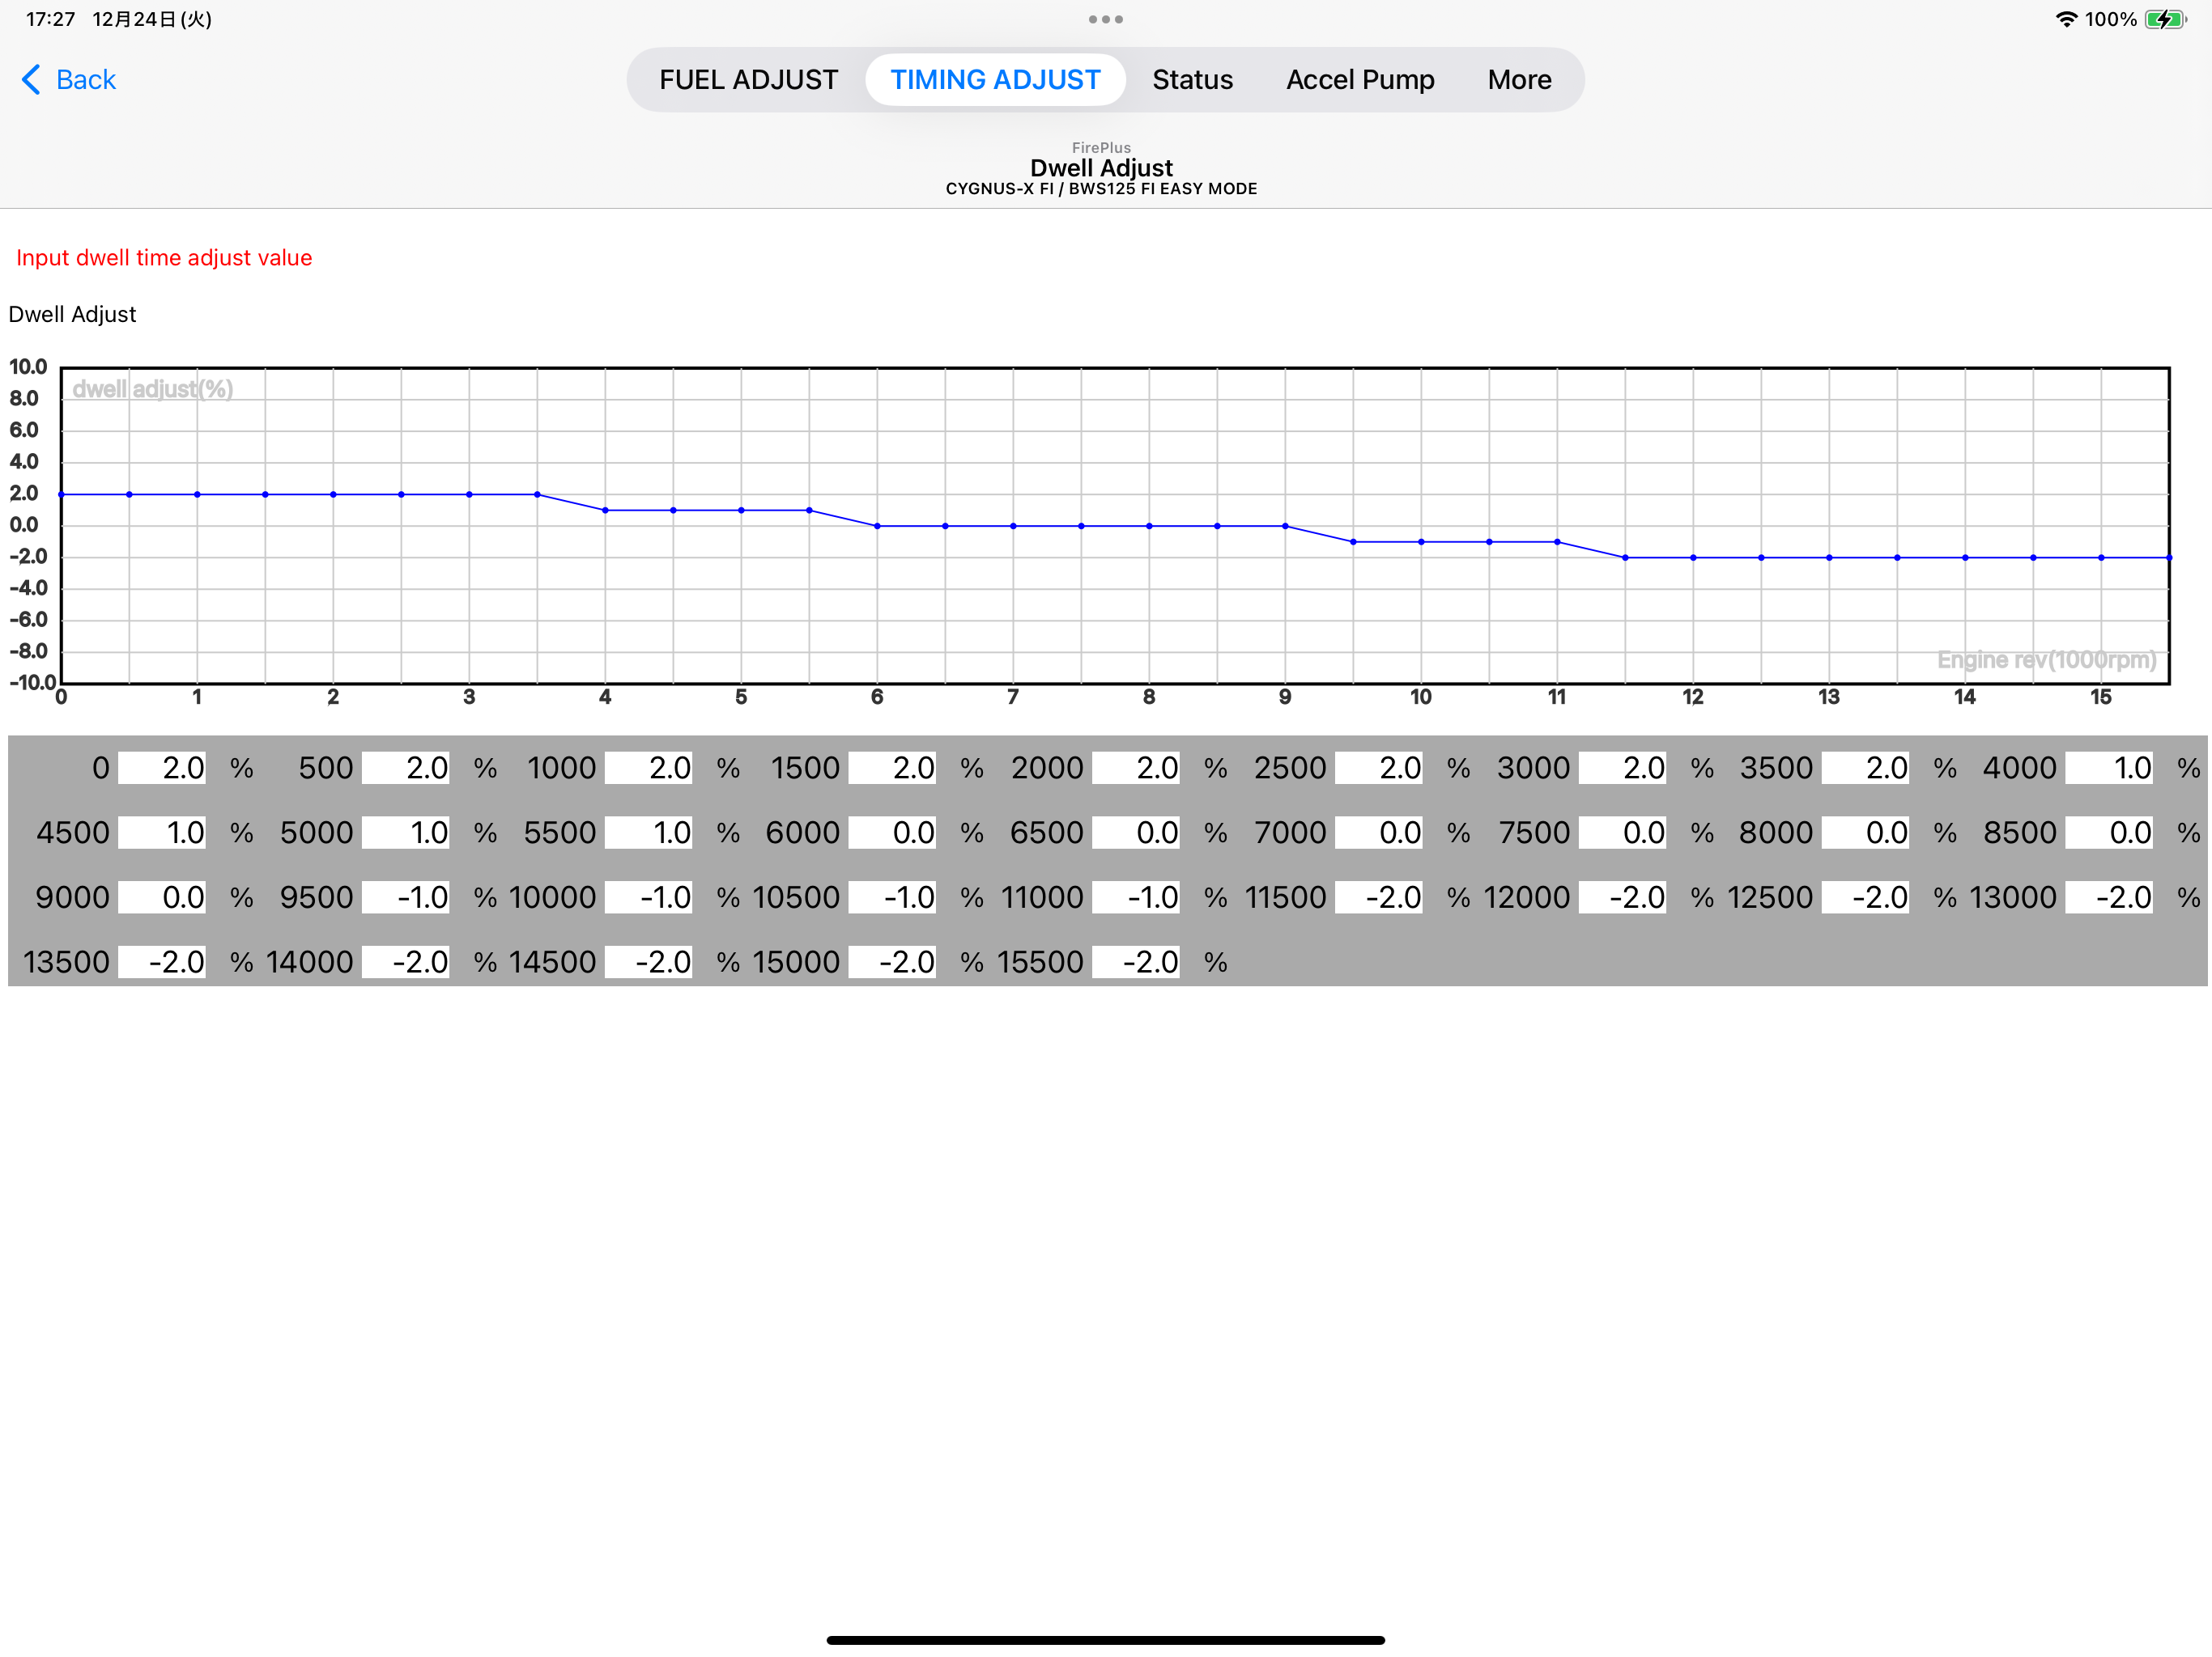Edit dwell value field for 14500 rpm
The height and width of the screenshot is (1657, 2212).
[648, 963]
